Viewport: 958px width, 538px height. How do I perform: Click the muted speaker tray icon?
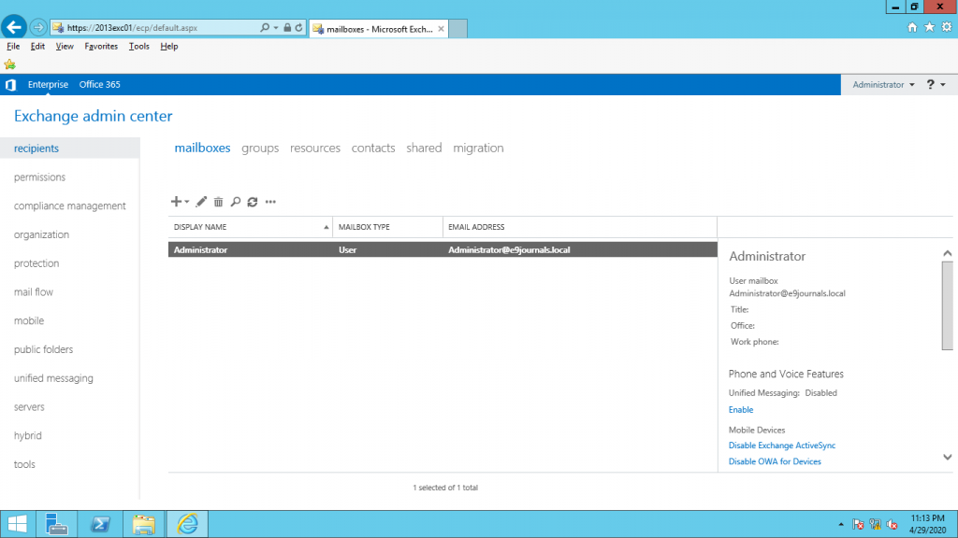pos(892,525)
